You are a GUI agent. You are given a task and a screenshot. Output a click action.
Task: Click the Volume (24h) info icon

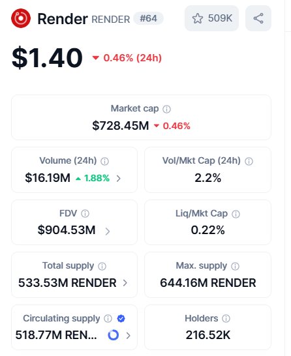[105, 162]
